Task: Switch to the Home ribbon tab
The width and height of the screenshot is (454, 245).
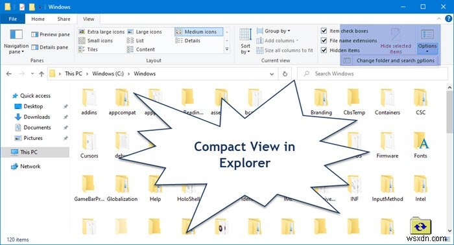Action: (x=38, y=19)
